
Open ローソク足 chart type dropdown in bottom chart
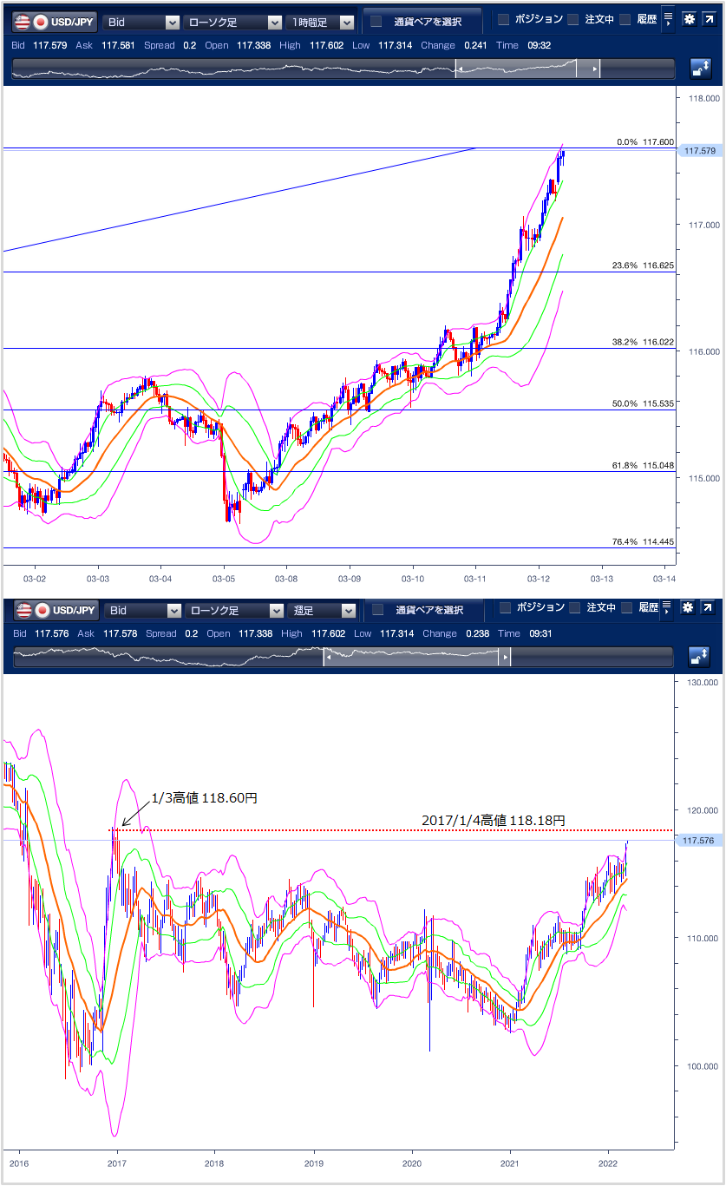click(233, 611)
